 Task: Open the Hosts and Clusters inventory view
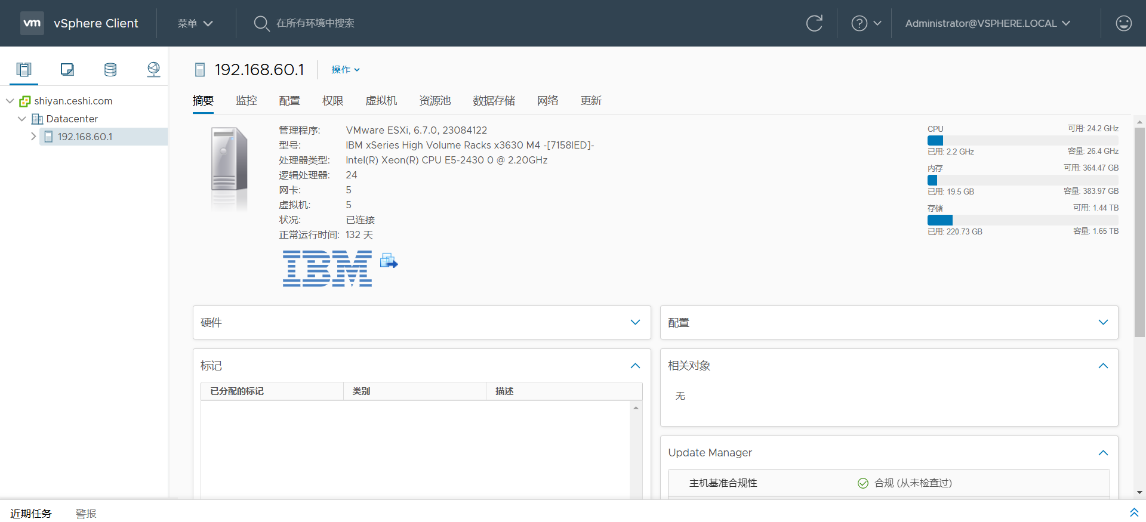24,69
